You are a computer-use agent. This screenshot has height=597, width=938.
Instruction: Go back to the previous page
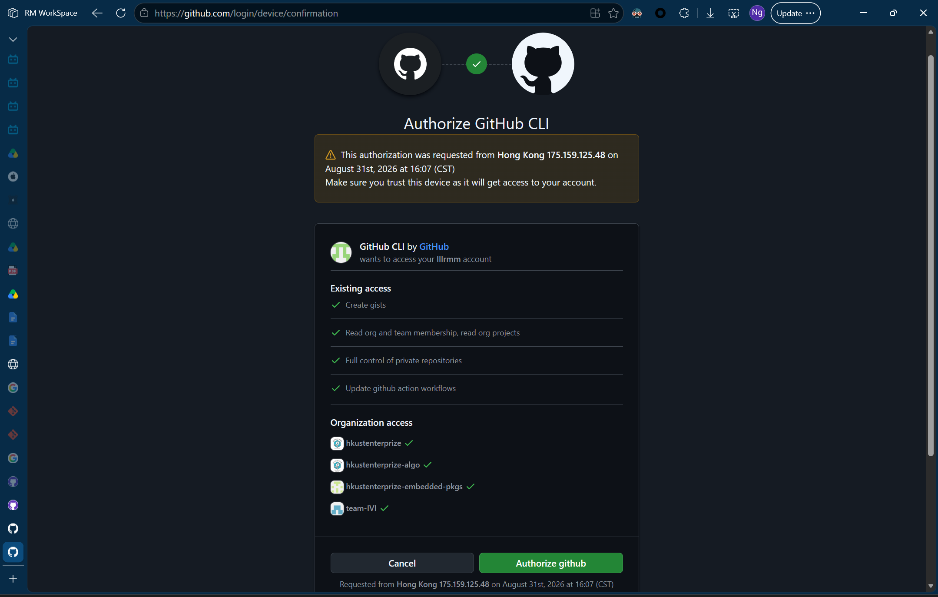tap(97, 13)
